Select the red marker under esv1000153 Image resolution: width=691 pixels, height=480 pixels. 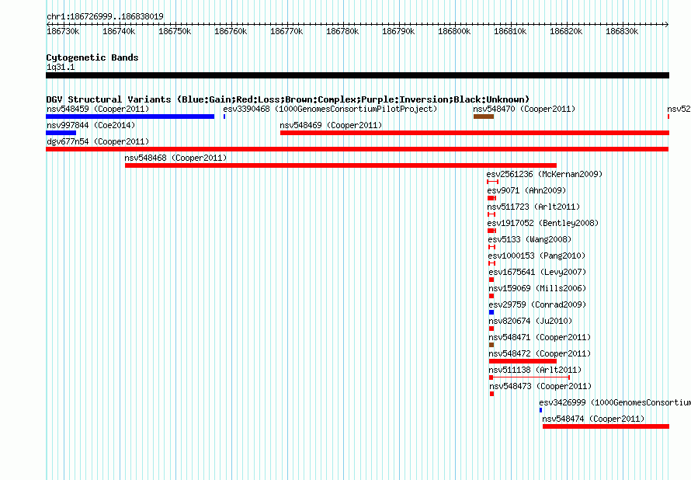(491, 263)
